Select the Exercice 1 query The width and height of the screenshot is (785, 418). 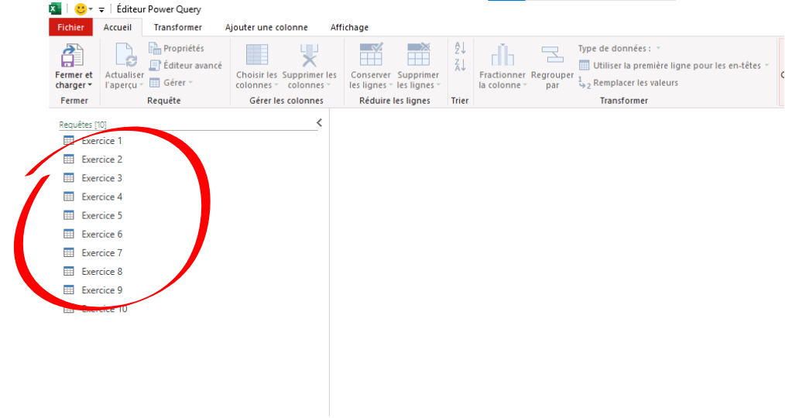pos(101,141)
